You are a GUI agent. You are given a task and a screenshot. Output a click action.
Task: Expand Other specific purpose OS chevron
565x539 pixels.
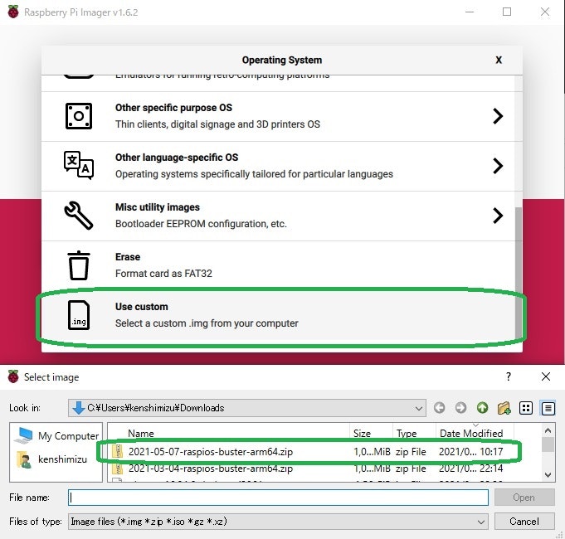point(498,116)
